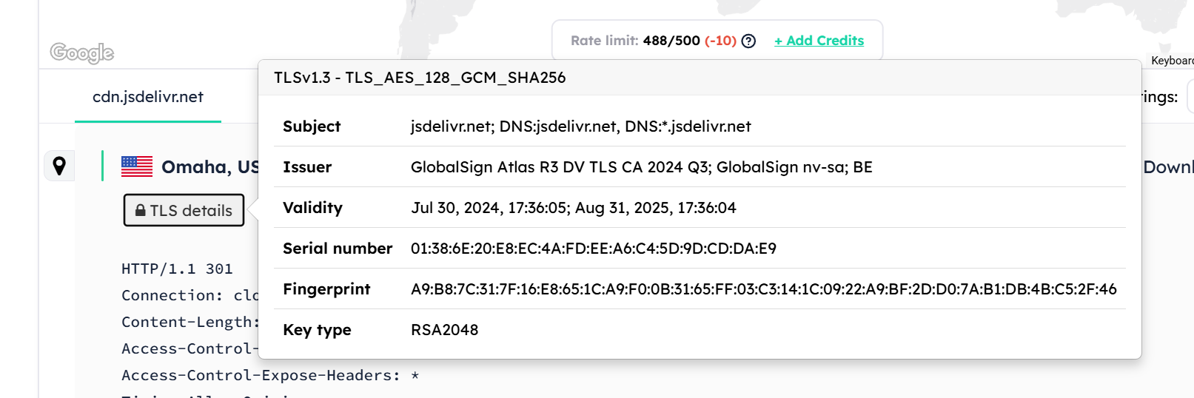This screenshot has height=398, width=1194.
Task: Click the TLSv1.3 cipher suite header
Action: (x=420, y=78)
